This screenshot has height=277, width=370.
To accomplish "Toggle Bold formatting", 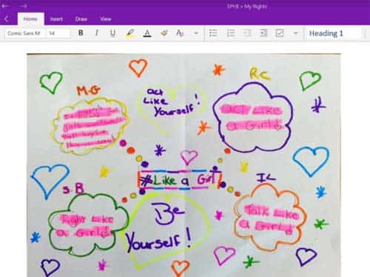I will pyautogui.click(x=81, y=33).
